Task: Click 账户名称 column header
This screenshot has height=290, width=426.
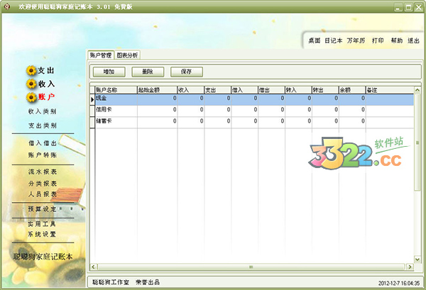Action: [116, 90]
